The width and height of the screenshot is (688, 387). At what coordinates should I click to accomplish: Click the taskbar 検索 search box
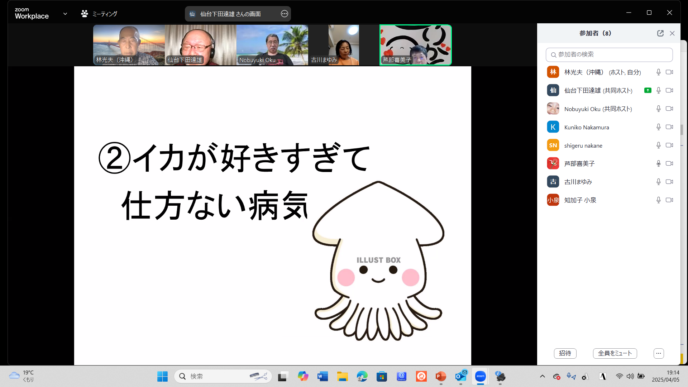(223, 376)
